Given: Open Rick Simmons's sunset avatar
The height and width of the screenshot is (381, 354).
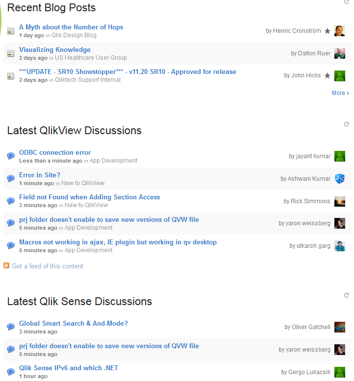Looking at the screenshot, I should click(x=340, y=201).
